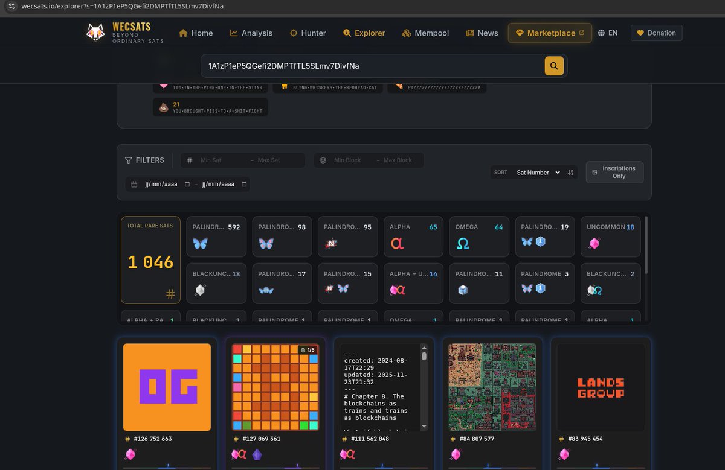This screenshot has height=470, width=725.
Task: Open the EN language selector
Action: point(608,33)
